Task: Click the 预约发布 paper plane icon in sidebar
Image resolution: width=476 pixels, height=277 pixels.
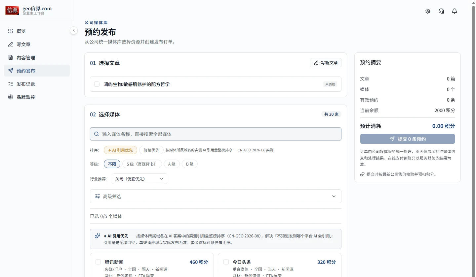Action: tap(11, 71)
